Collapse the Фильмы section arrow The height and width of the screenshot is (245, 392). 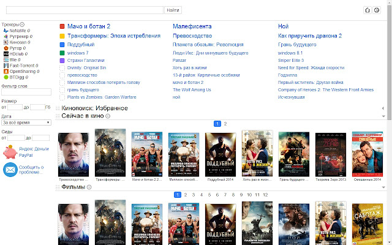[x=383, y=187]
